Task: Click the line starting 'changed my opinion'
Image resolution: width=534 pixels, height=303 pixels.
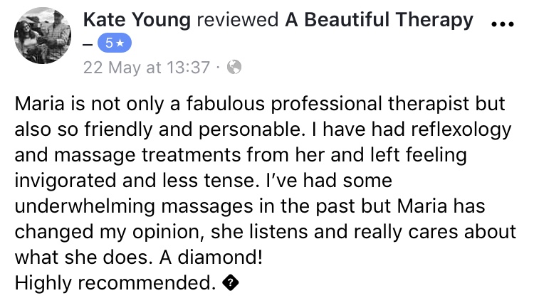Action: coord(264,233)
